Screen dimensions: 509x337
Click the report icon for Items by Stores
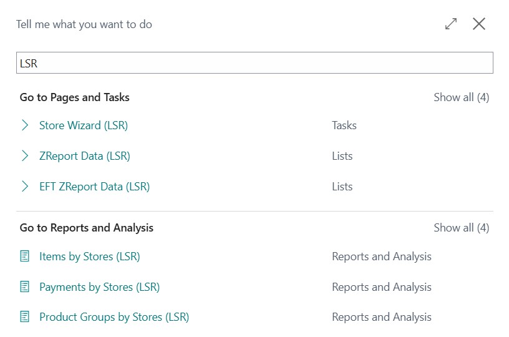25,256
